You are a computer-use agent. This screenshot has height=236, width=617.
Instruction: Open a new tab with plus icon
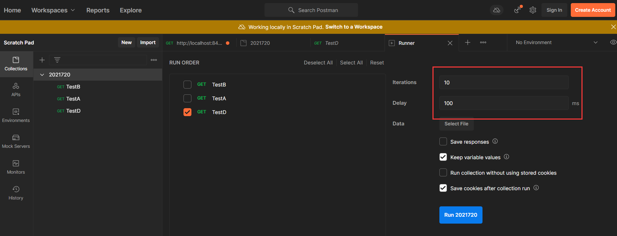click(x=468, y=42)
